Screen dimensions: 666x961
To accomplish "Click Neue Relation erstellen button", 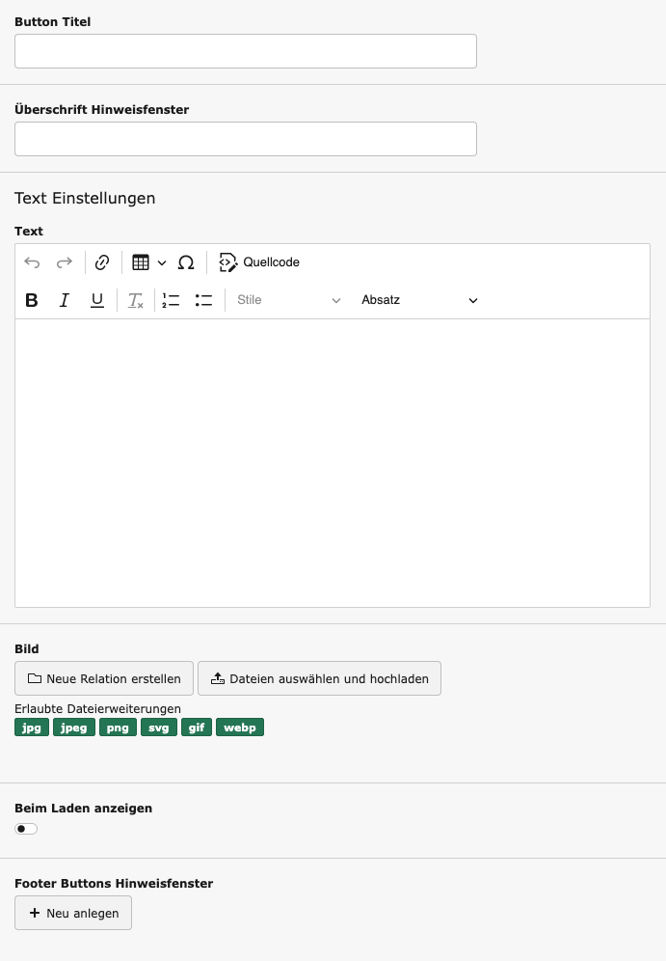I will click(x=104, y=678).
